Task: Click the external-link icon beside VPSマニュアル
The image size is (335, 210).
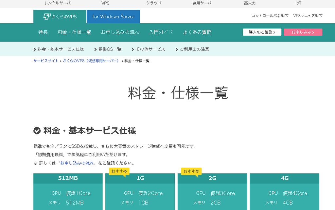Action: pyautogui.click(x=321, y=16)
